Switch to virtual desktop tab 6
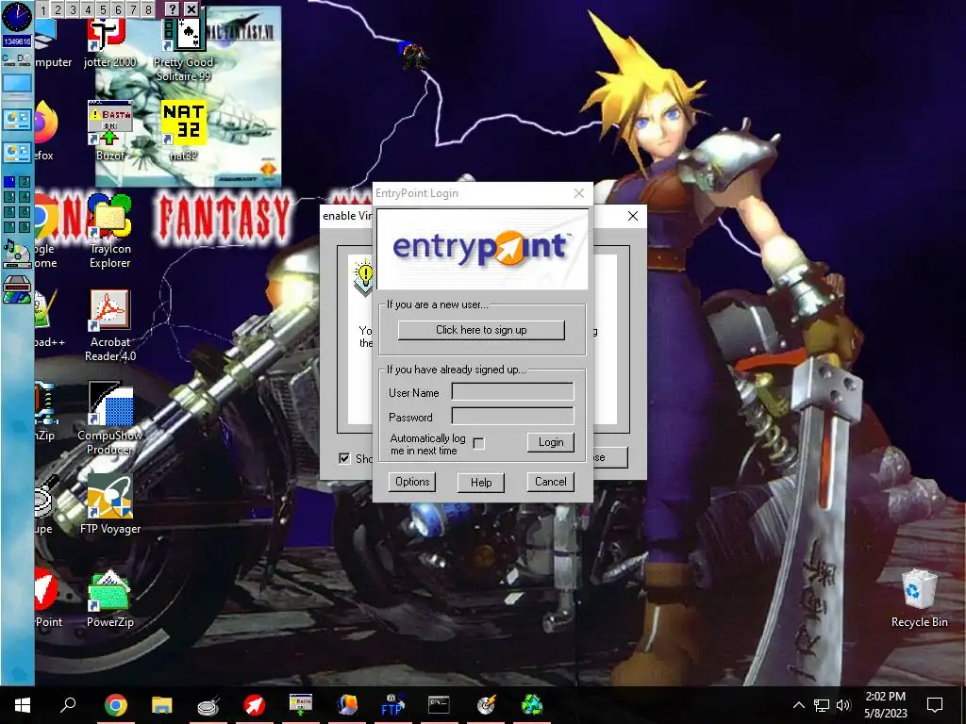 click(118, 9)
